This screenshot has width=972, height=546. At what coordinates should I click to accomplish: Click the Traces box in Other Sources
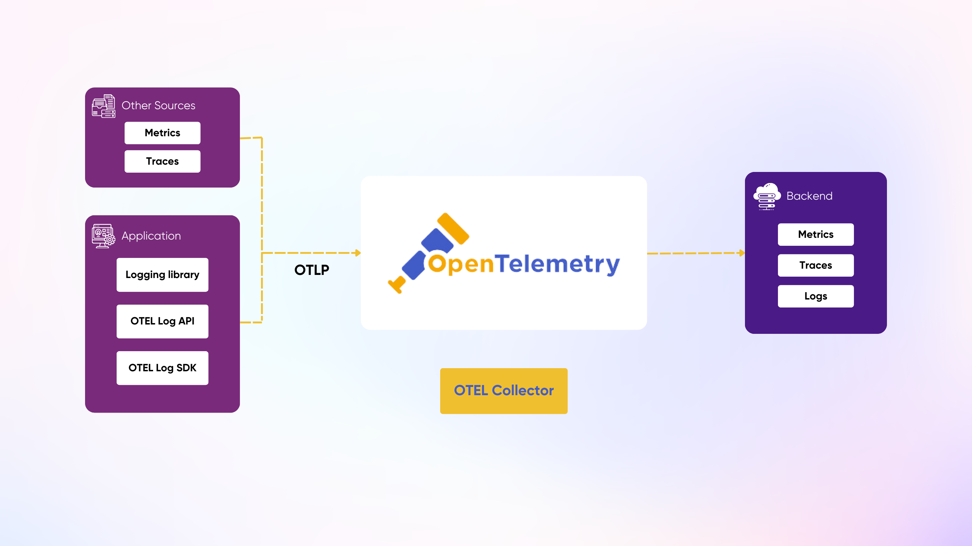tap(162, 161)
